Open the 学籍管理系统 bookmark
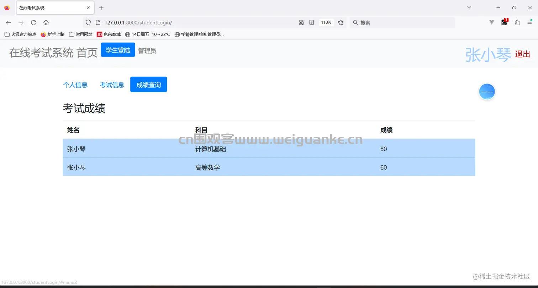 click(x=199, y=34)
